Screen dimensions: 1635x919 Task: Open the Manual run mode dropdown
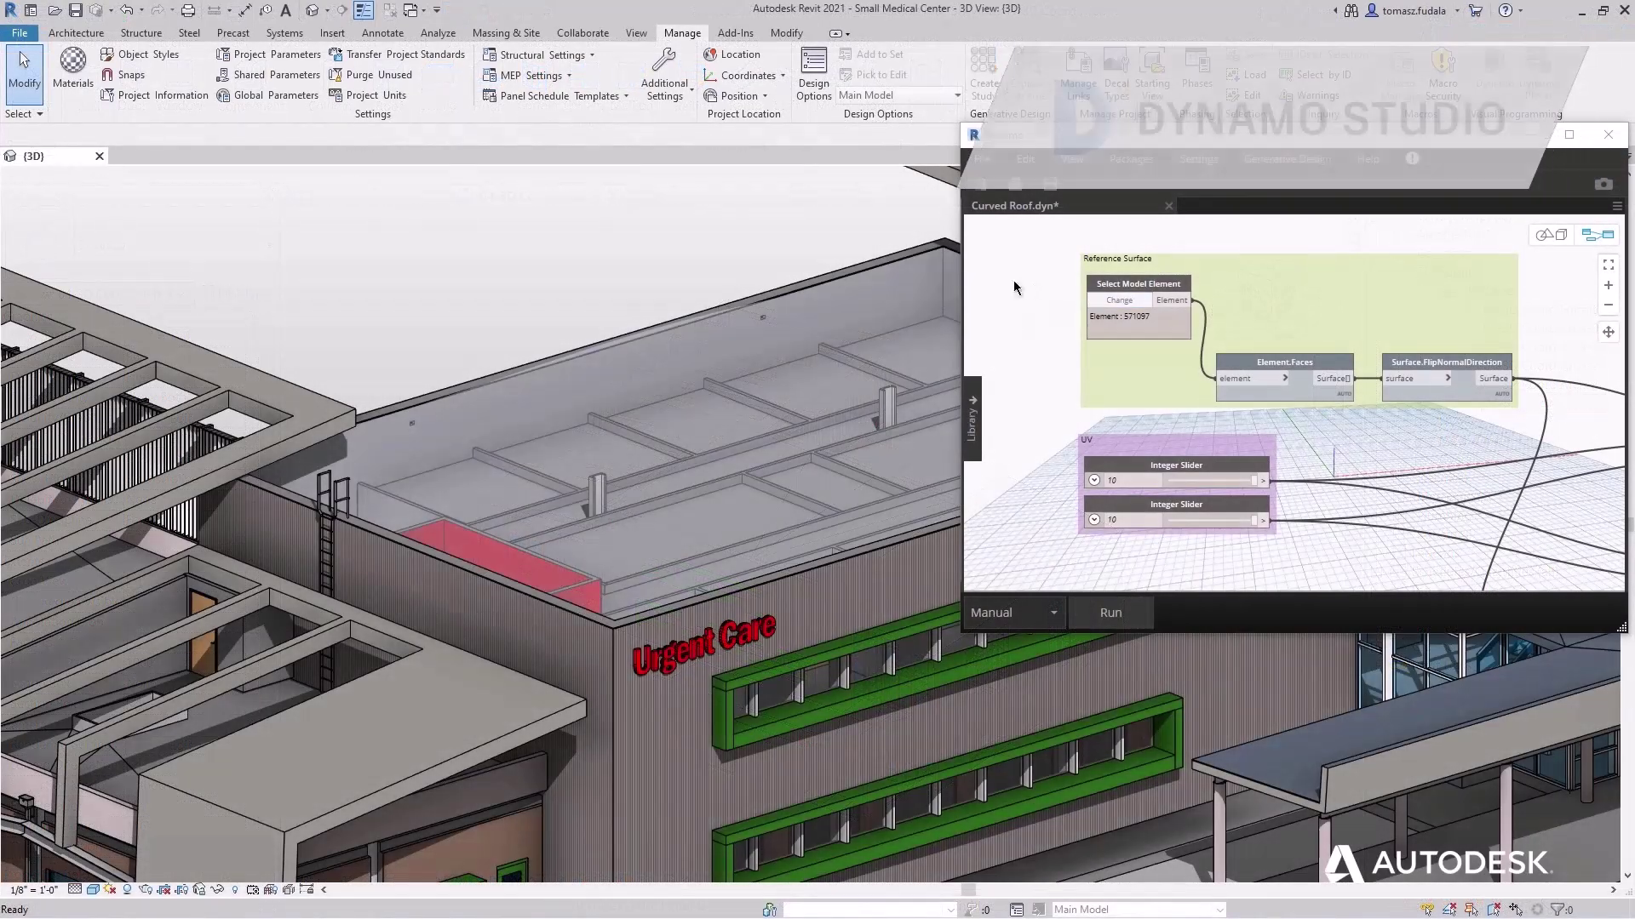click(x=1013, y=612)
